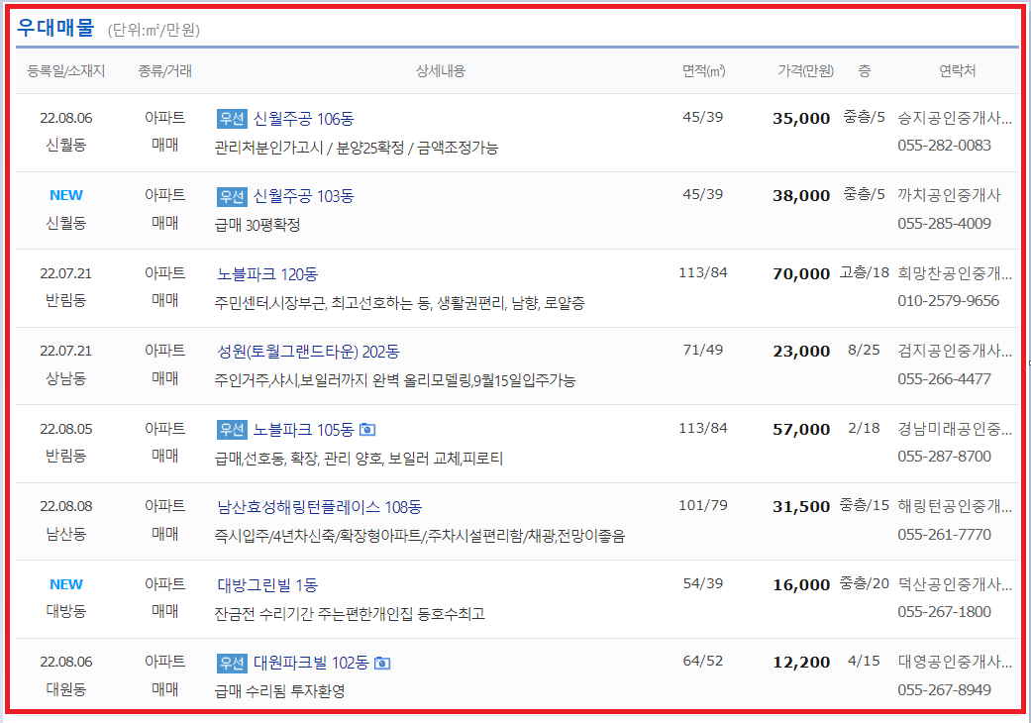Click the description 급매 수리됨 투자환영
This screenshot has height=723, width=1031.
[x=280, y=691]
